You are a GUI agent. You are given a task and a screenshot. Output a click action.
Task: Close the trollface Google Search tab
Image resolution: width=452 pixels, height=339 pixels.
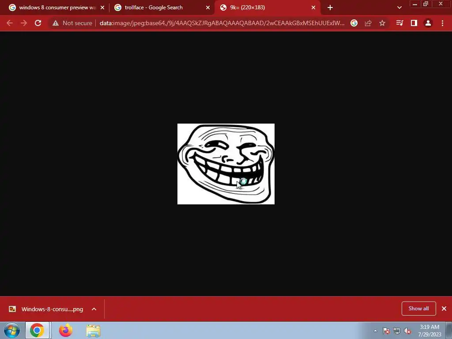point(208,8)
